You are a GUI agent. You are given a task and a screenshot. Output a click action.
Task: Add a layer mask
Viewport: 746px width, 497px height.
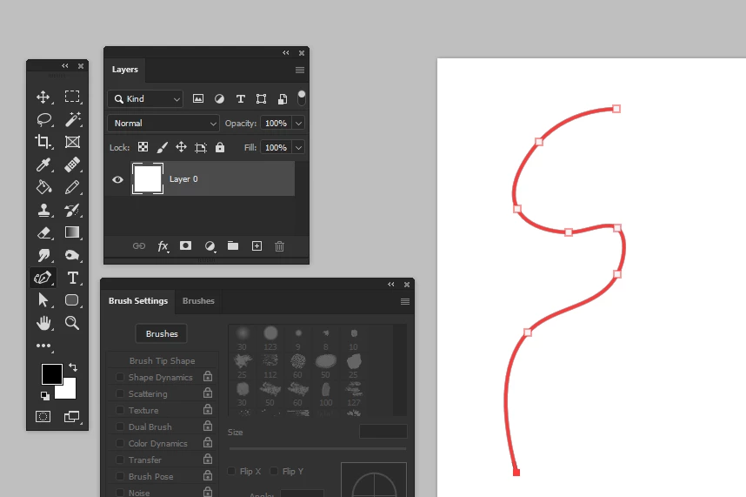tap(185, 245)
